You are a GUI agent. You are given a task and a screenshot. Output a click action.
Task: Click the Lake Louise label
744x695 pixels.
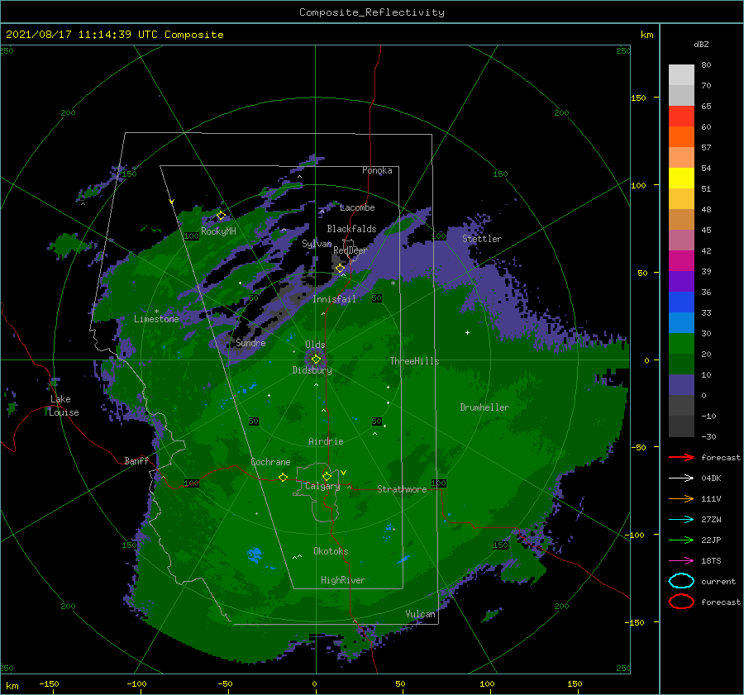64,406
